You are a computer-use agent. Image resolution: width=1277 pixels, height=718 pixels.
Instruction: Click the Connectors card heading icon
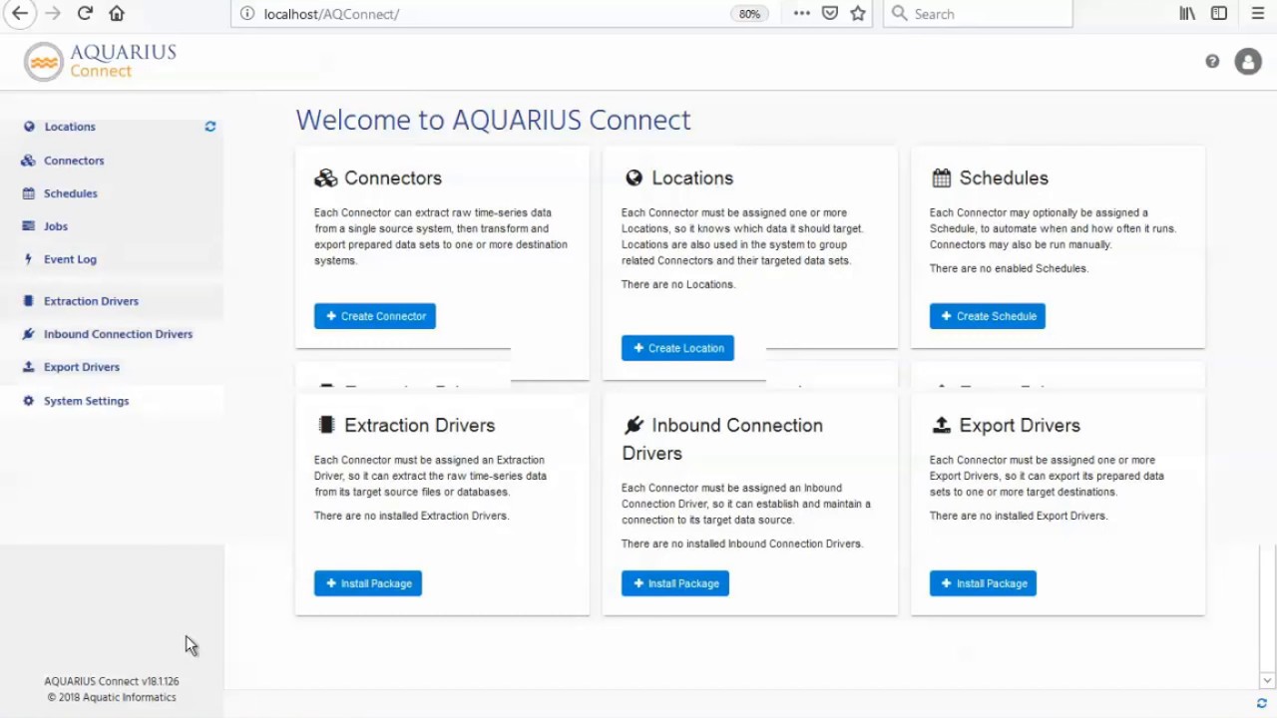(326, 179)
